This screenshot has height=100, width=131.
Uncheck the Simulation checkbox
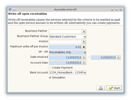[x=50, y=77]
